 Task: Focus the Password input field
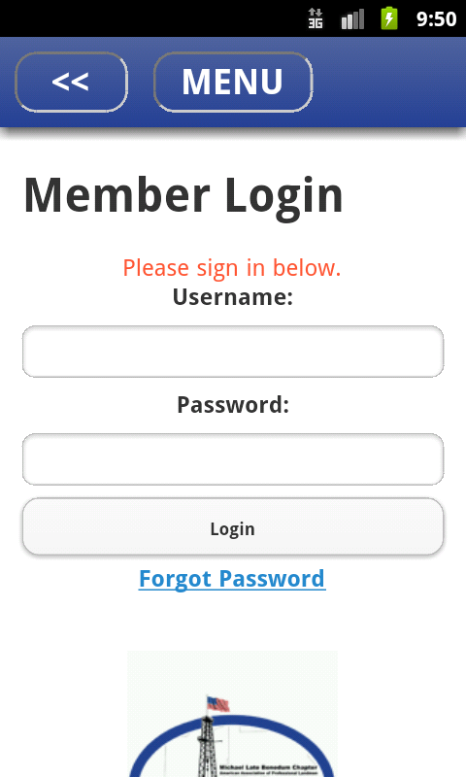pos(233,458)
